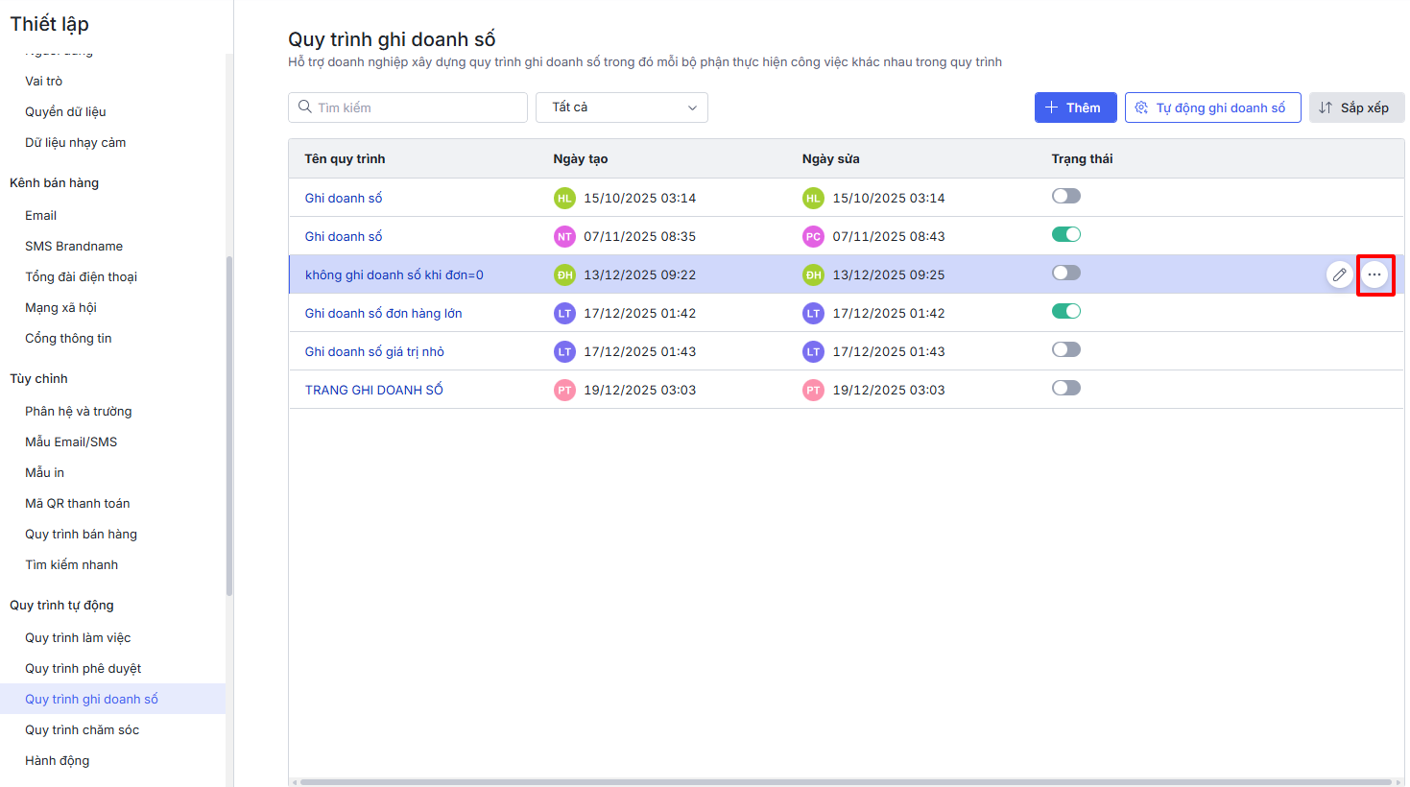
Task: Open không ghi doanh số khi đơn=0 link
Action: tap(394, 275)
